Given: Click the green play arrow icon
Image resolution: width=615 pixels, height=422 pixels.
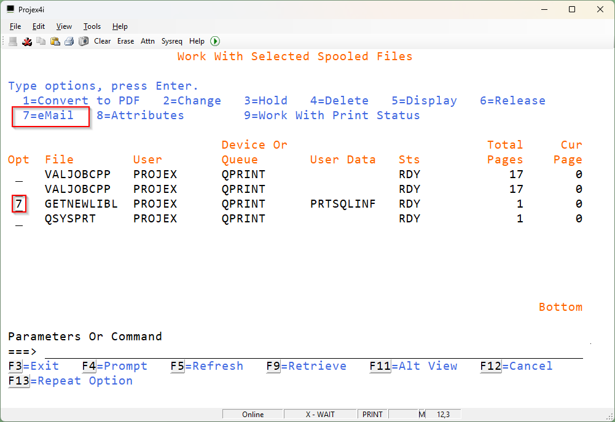Looking at the screenshot, I should [x=215, y=41].
